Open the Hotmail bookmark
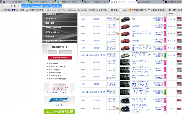 click(57, 10)
